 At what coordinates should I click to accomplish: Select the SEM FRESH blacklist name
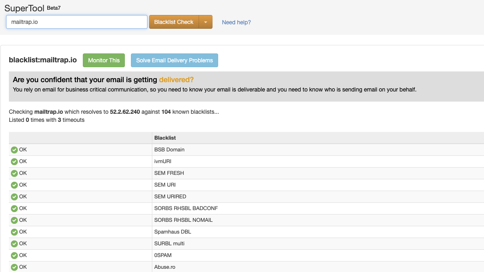pyautogui.click(x=169, y=173)
